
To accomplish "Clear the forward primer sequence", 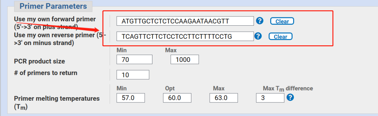I will pos(282,21).
